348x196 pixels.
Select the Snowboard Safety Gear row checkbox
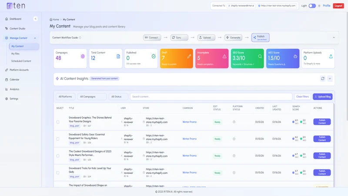point(58,139)
